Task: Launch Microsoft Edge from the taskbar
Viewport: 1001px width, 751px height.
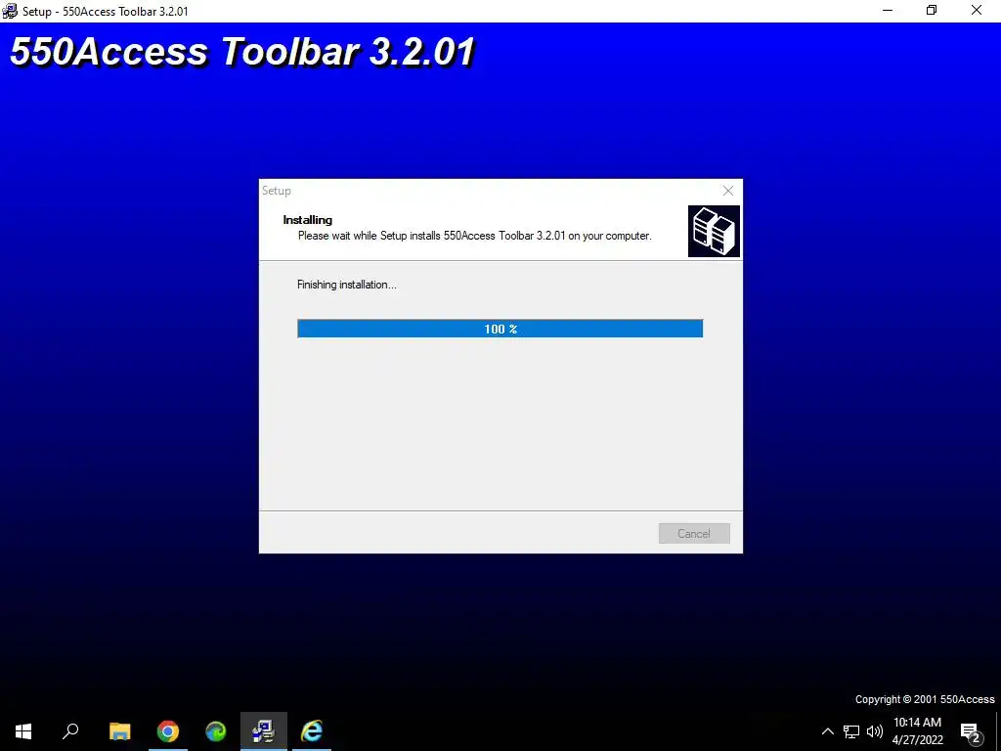Action: (x=216, y=731)
